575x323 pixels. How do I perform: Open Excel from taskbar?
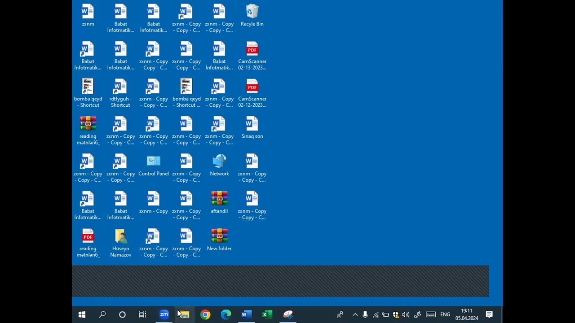pos(267,314)
